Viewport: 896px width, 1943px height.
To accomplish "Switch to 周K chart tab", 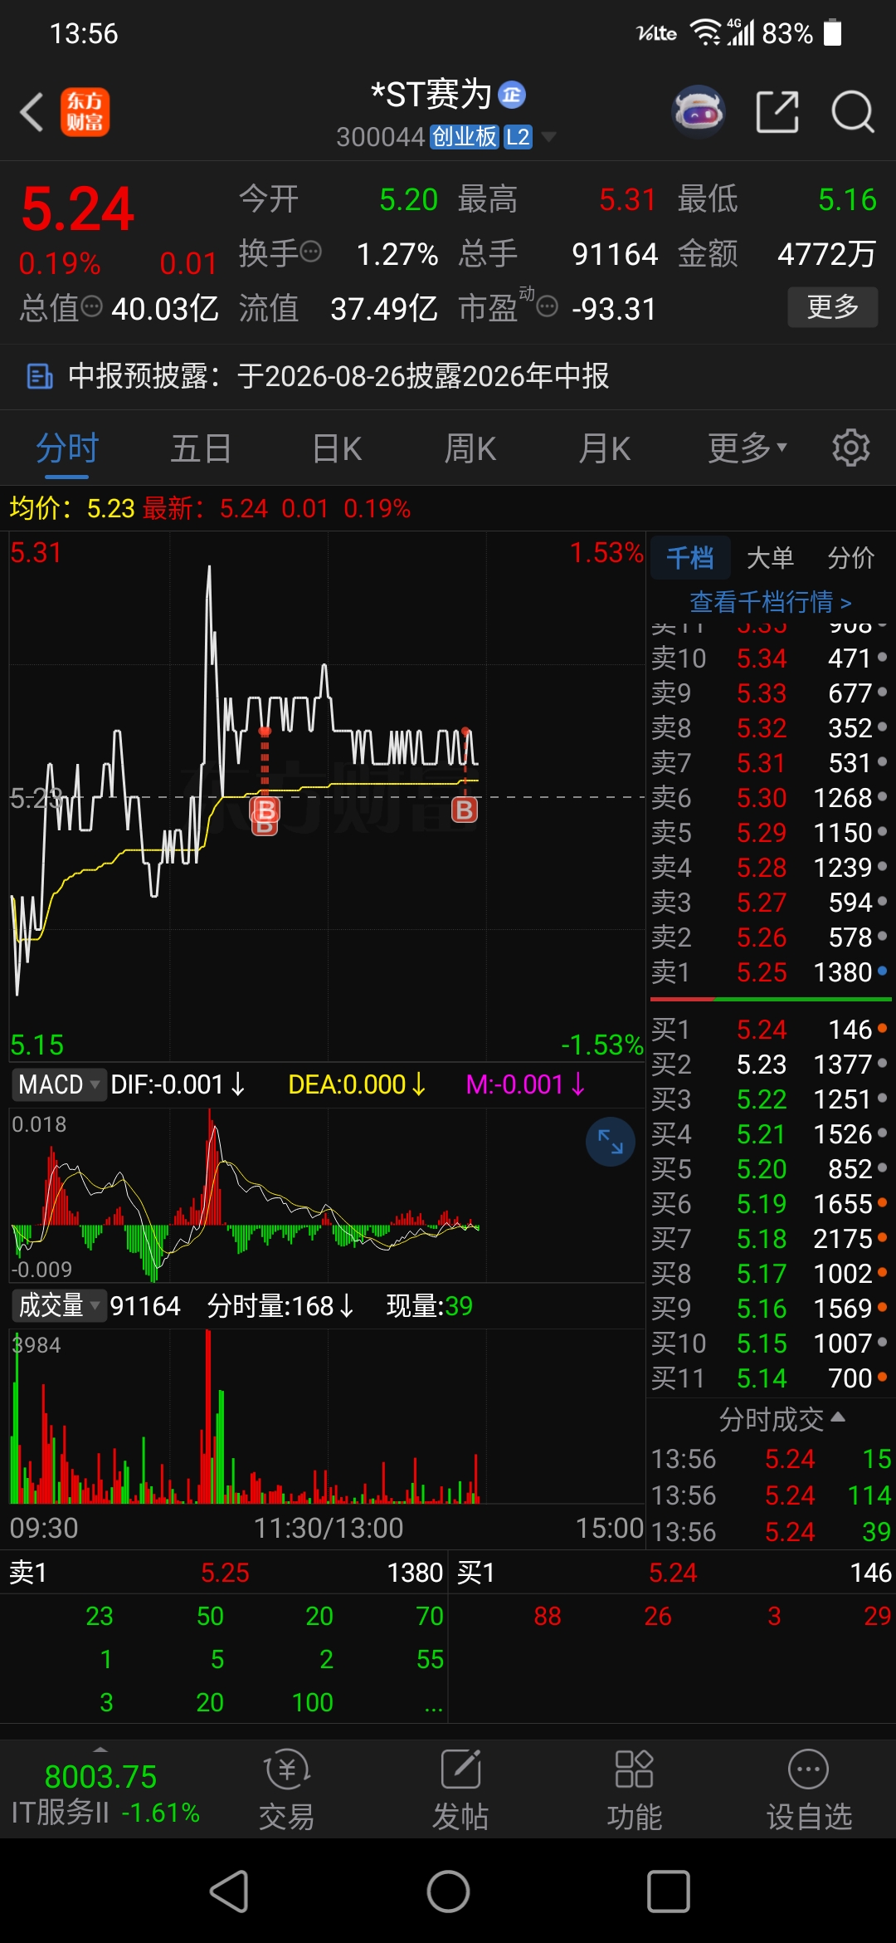I will tap(470, 448).
